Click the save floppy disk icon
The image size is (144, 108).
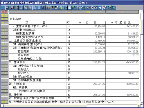(12, 8)
